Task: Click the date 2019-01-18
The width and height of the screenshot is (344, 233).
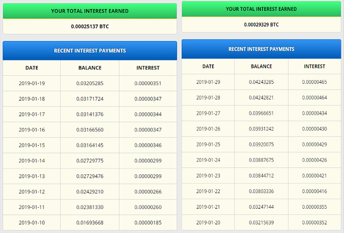Action: (x=32, y=99)
